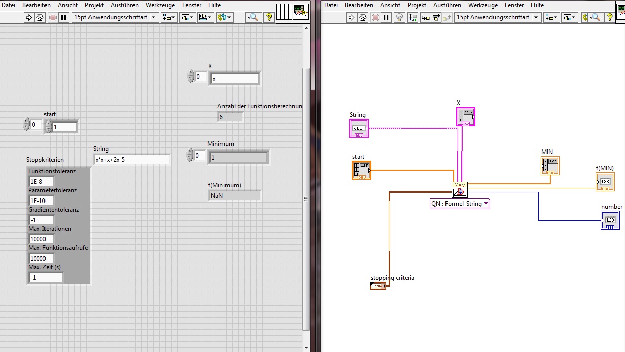Open context help with the front panel question mark
The image size is (625, 352).
click(269, 17)
